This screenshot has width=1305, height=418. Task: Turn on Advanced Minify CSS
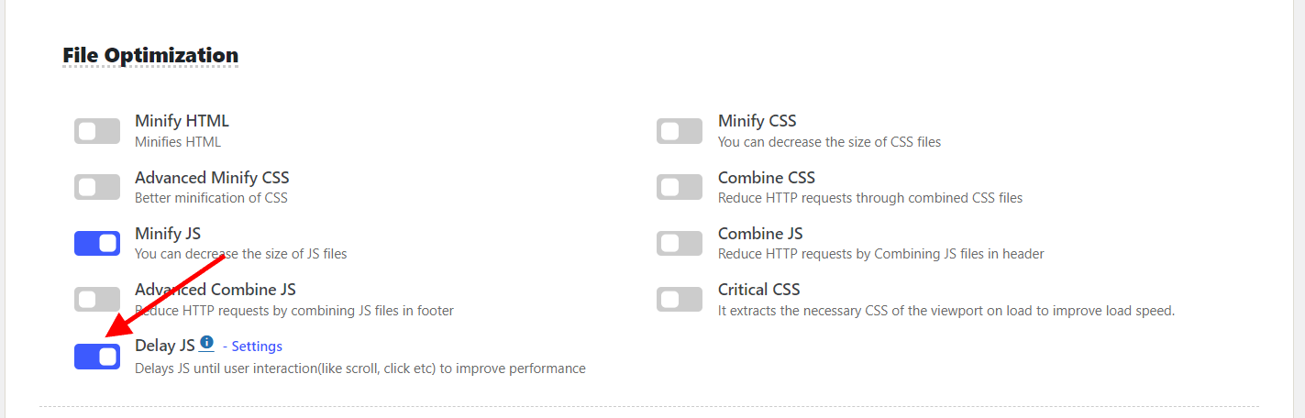pyautogui.click(x=97, y=187)
